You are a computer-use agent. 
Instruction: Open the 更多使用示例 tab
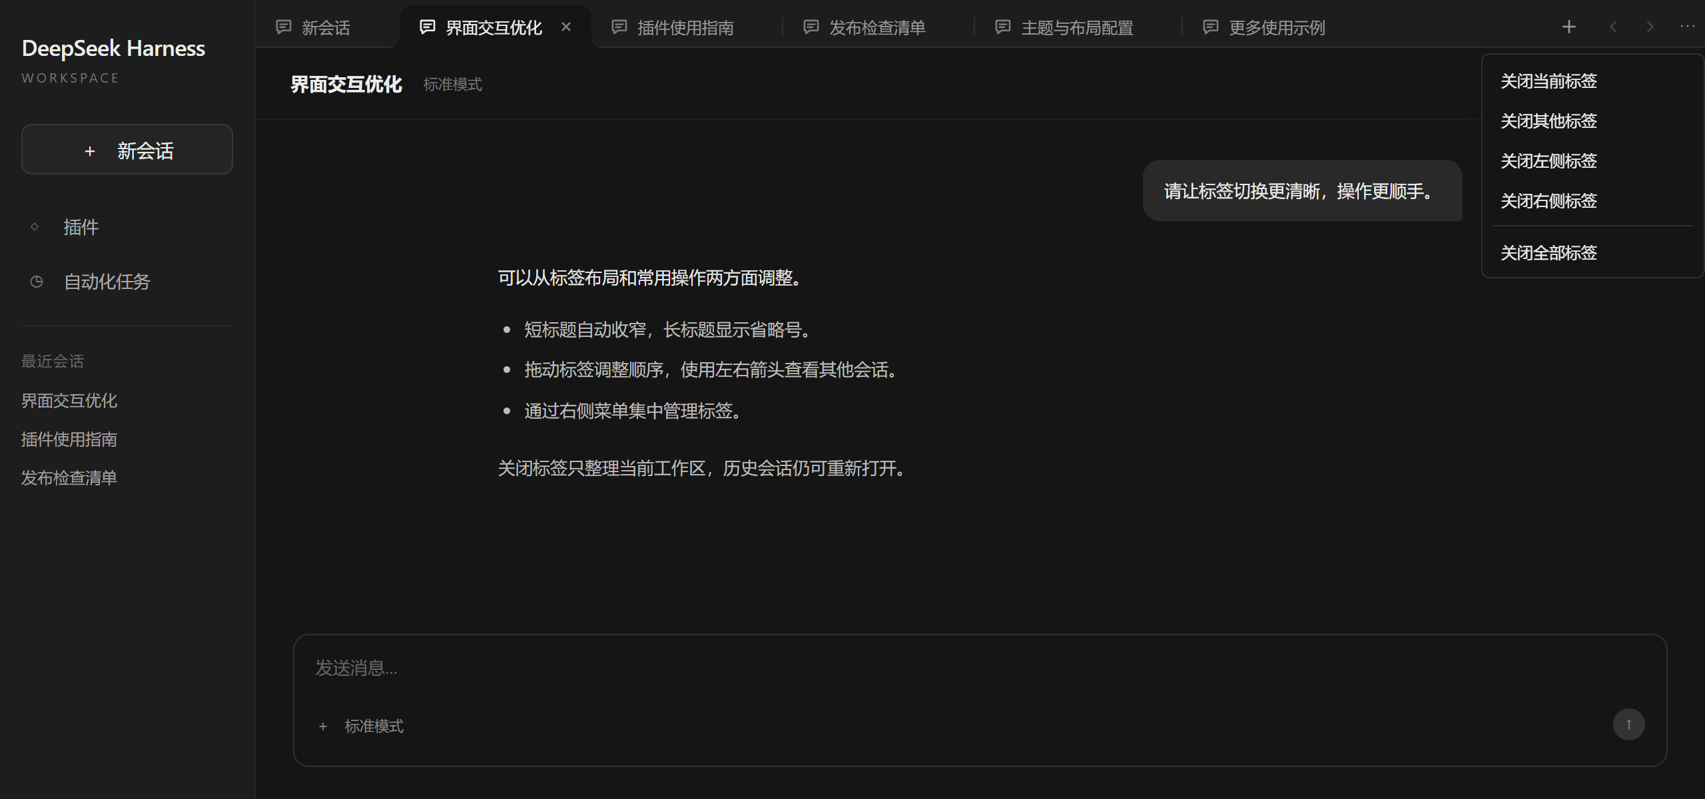[x=1277, y=27]
